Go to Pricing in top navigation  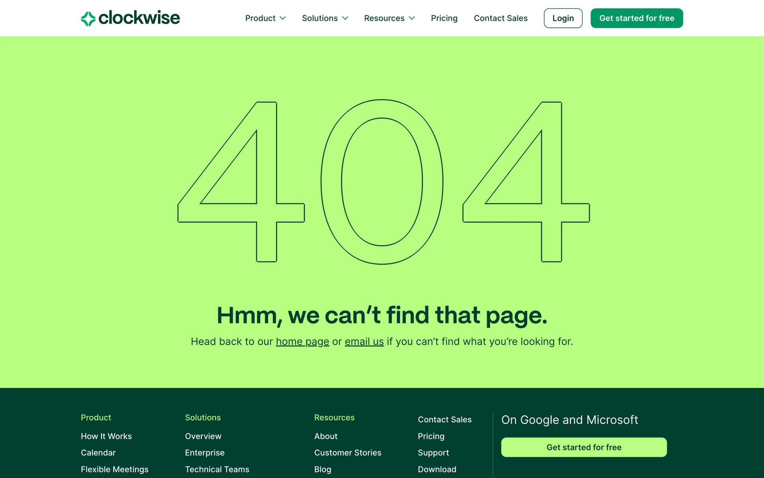pos(444,18)
